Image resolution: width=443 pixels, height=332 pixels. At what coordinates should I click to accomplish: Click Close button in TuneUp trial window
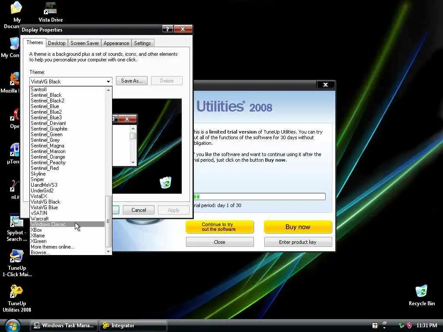219,242
